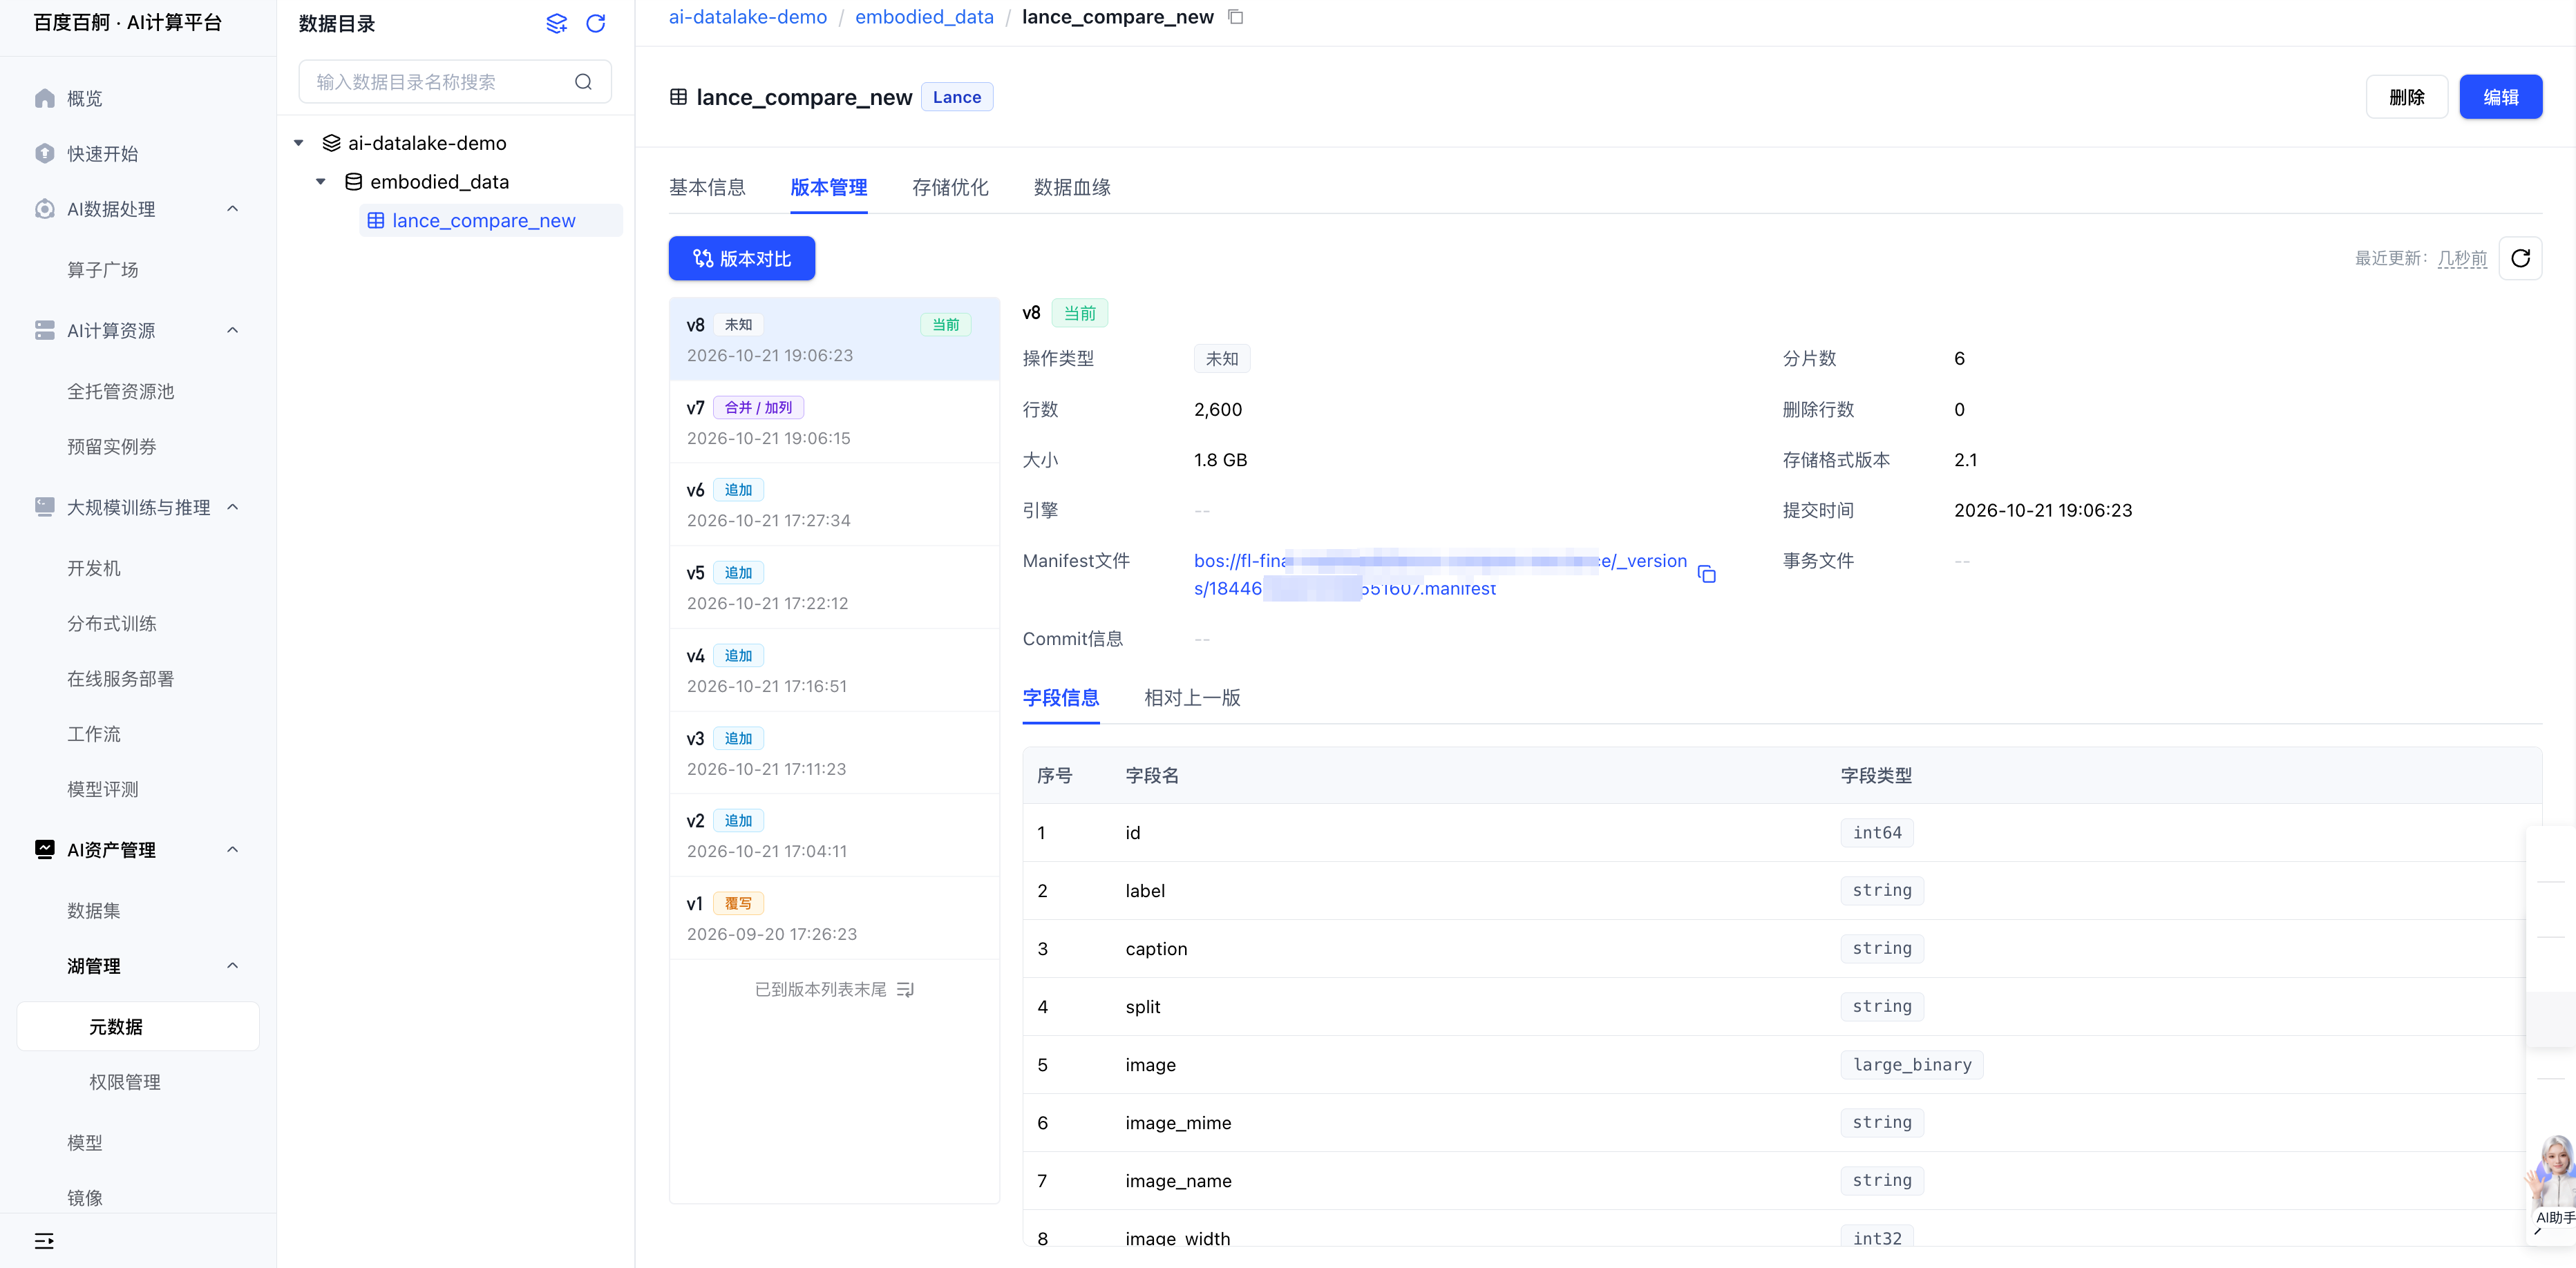Refresh the data catalog tree
This screenshot has height=1268, width=2576.
(x=596, y=23)
